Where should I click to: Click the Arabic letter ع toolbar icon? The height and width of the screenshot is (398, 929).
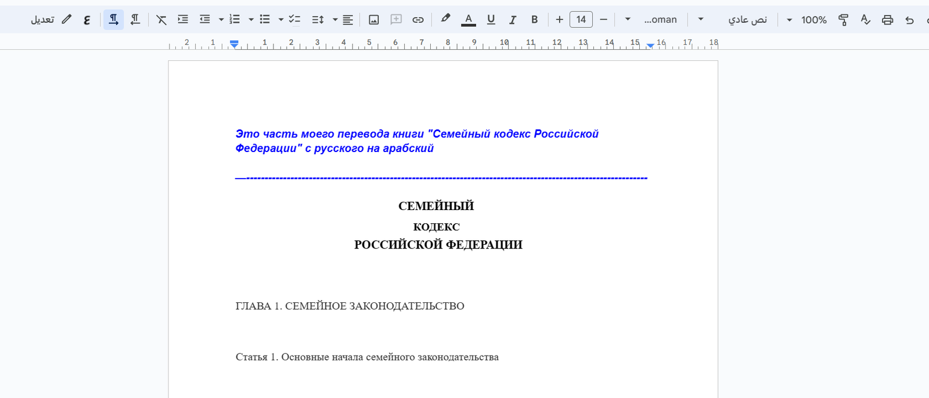[87, 20]
